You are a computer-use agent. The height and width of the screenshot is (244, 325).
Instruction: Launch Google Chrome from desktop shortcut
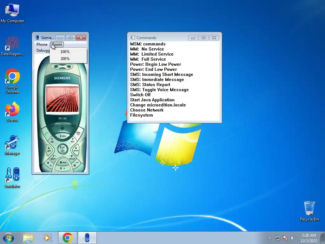click(12, 81)
